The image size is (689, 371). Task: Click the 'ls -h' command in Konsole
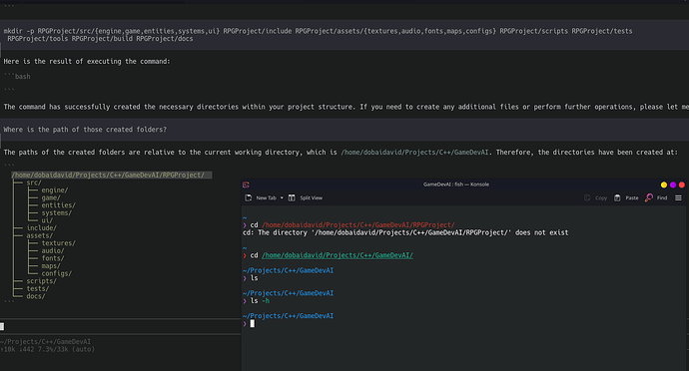coord(260,301)
